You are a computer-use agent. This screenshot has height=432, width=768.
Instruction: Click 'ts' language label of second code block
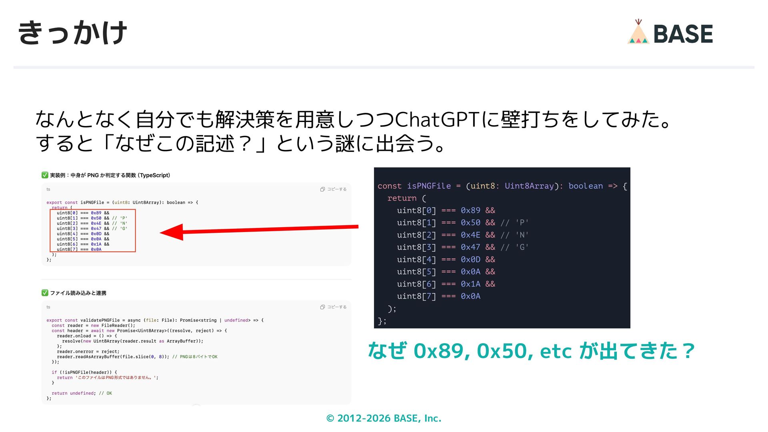48,307
